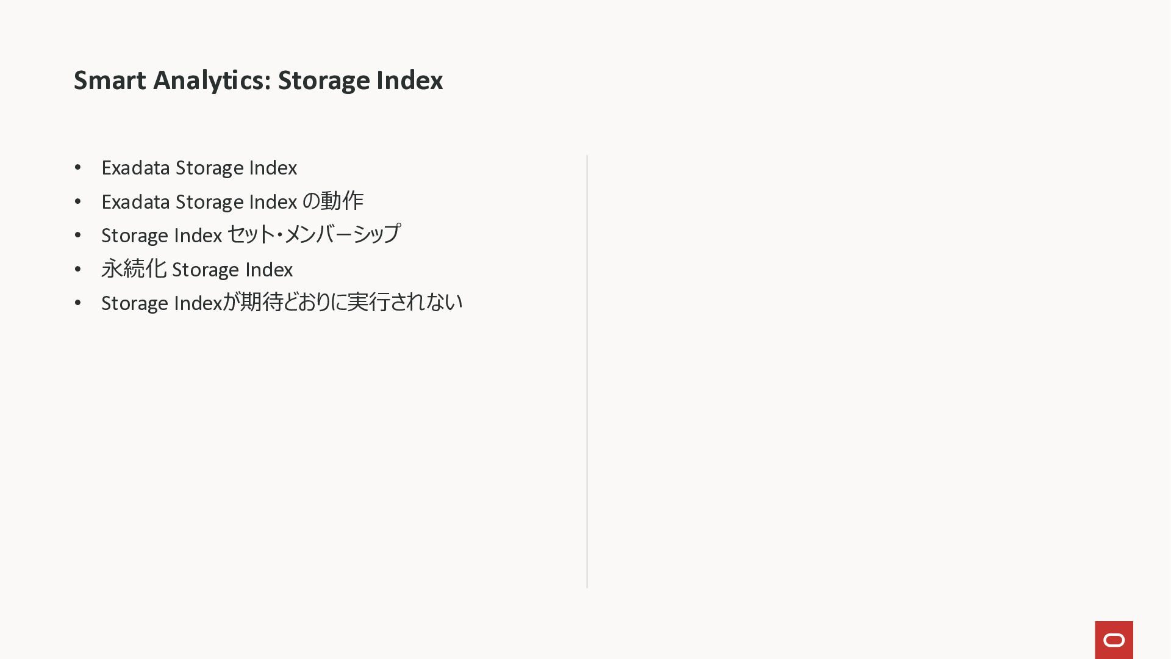Click the word '永続化' in fourth bullet
Screen dimensions: 1171x659
[x=134, y=268]
